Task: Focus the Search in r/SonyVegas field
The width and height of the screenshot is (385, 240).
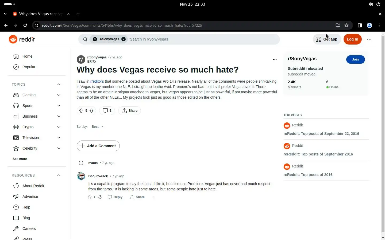Action: pos(203,39)
